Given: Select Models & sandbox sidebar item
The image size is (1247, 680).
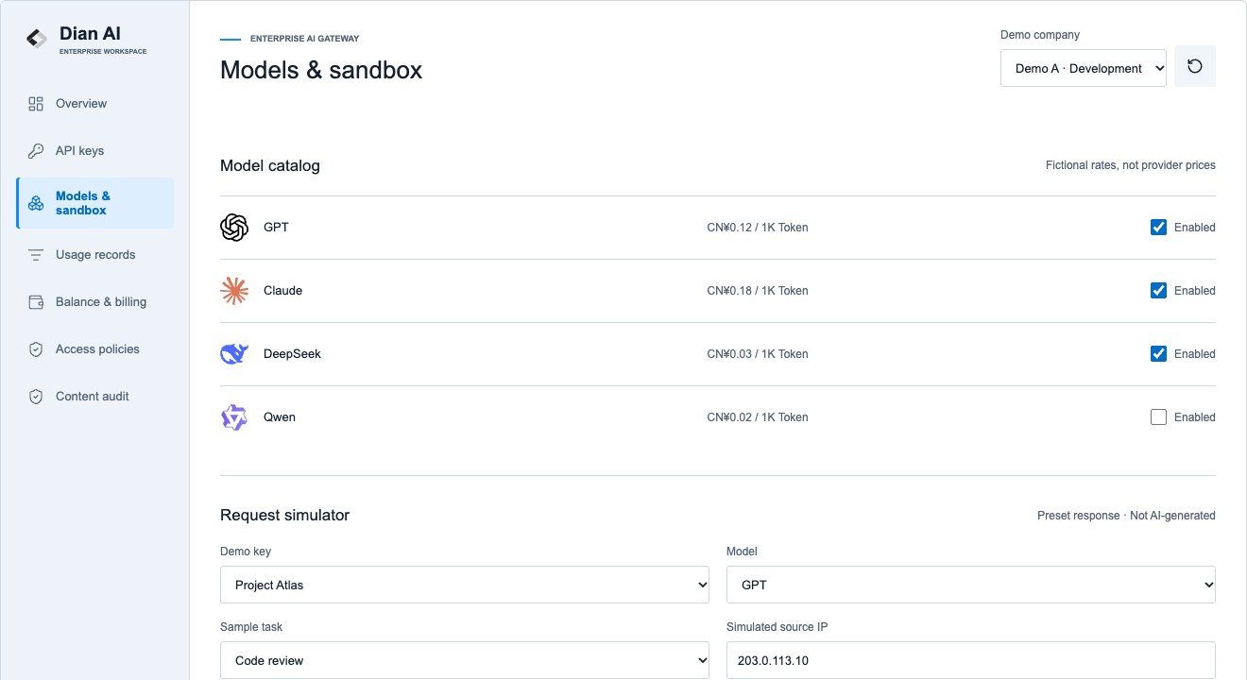Looking at the screenshot, I should (94, 203).
